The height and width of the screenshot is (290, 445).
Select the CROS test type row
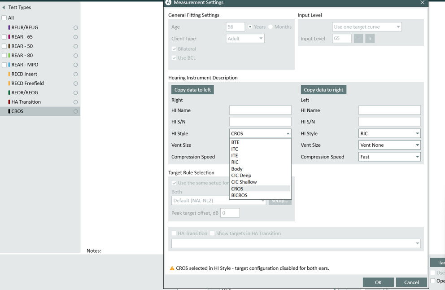tap(40, 111)
